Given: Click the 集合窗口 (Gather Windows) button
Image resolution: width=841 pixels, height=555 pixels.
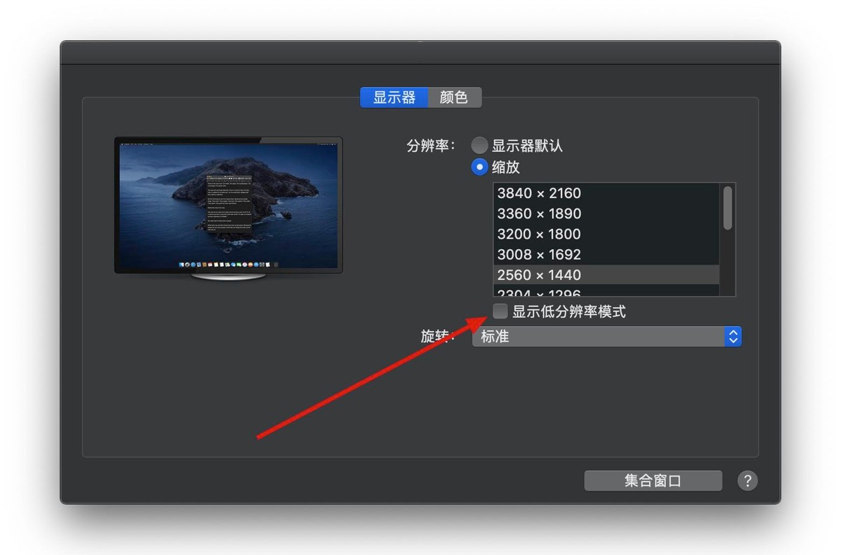Looking at the screenshot, I should coord(652,481).
